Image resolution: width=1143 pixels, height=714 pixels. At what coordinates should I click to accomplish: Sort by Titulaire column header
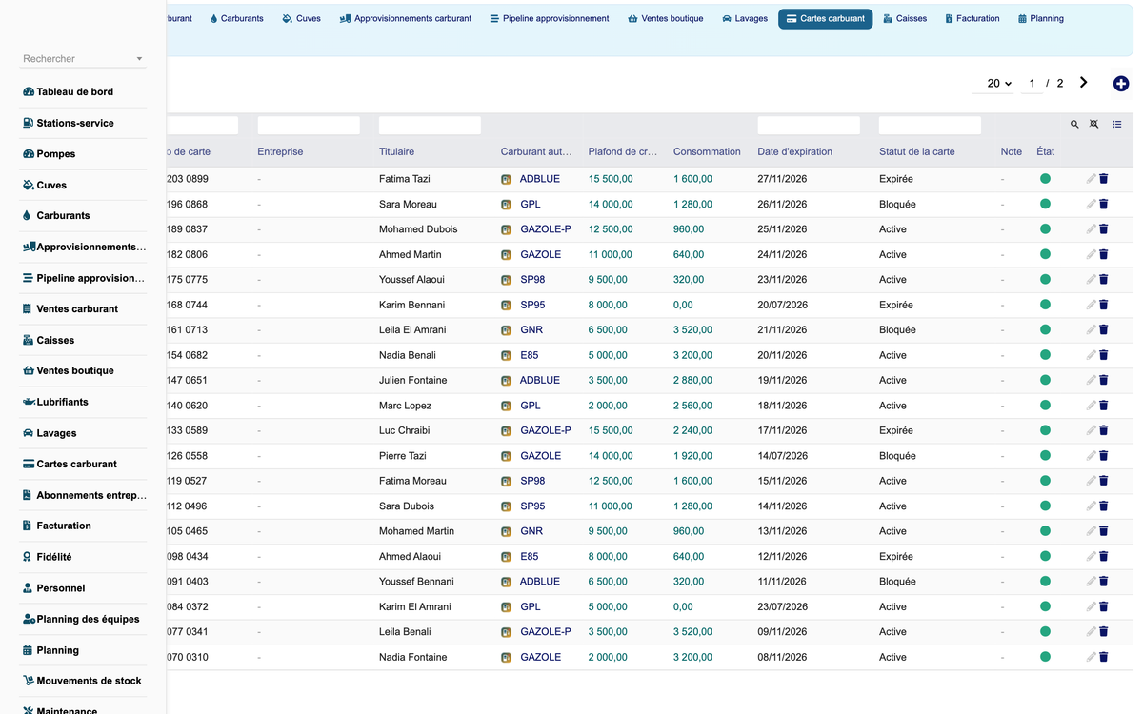click(396, 151)
